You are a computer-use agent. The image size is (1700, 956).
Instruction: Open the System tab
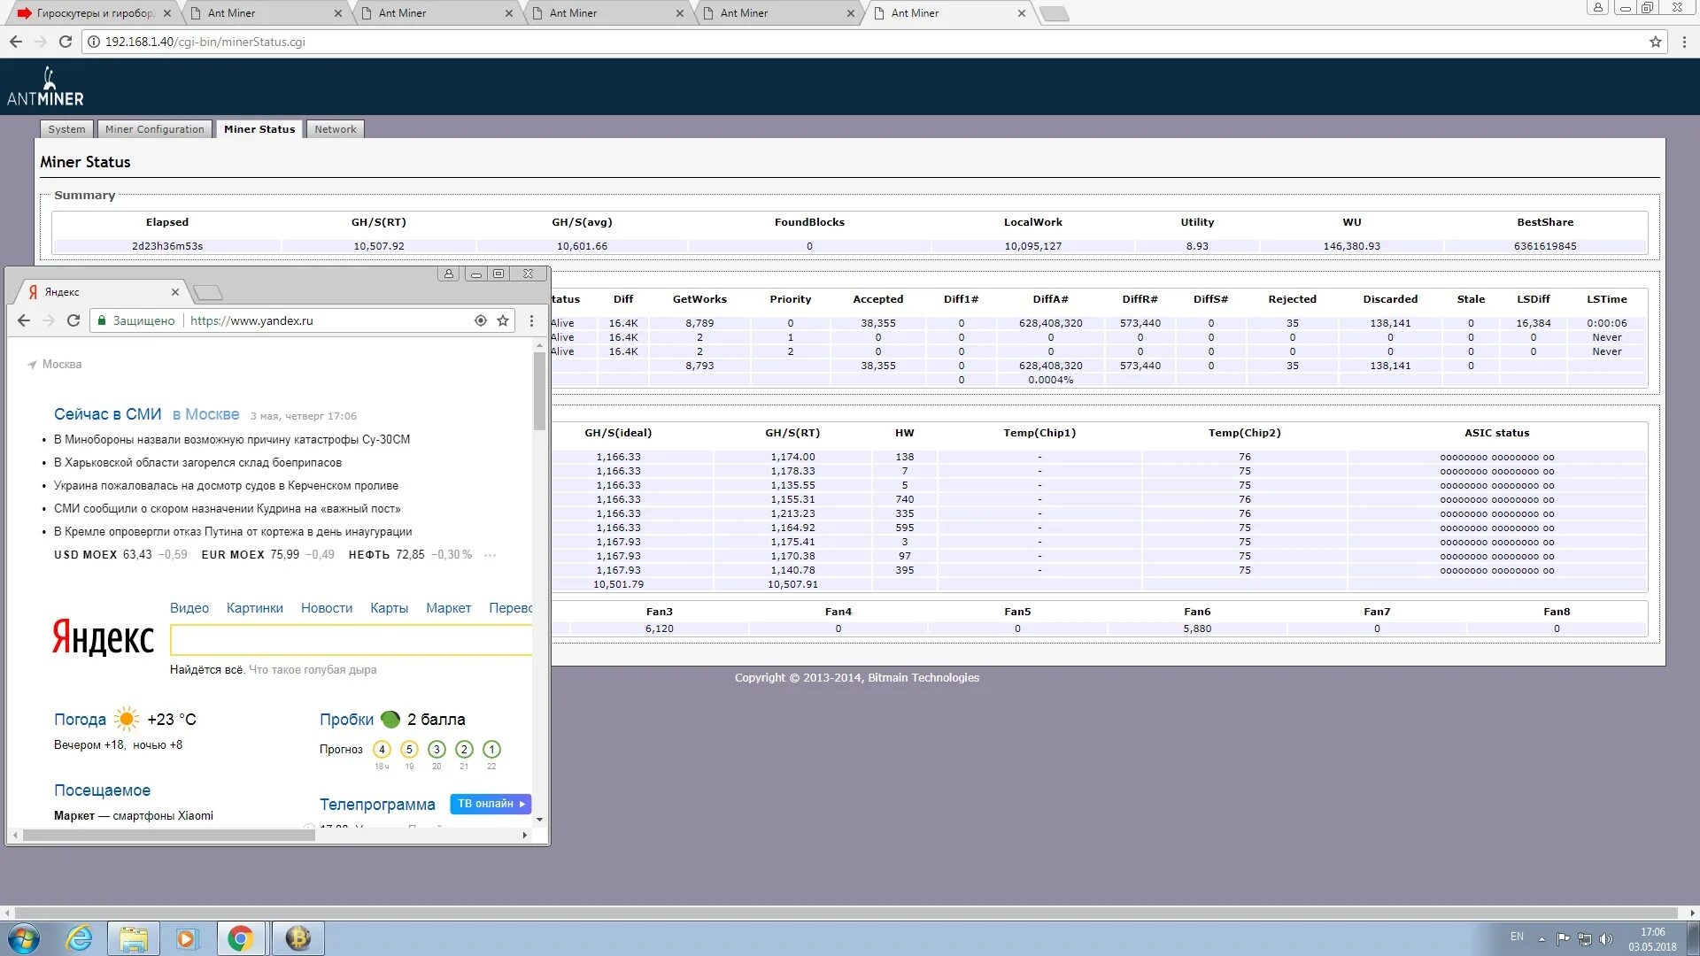pos(66,129)
